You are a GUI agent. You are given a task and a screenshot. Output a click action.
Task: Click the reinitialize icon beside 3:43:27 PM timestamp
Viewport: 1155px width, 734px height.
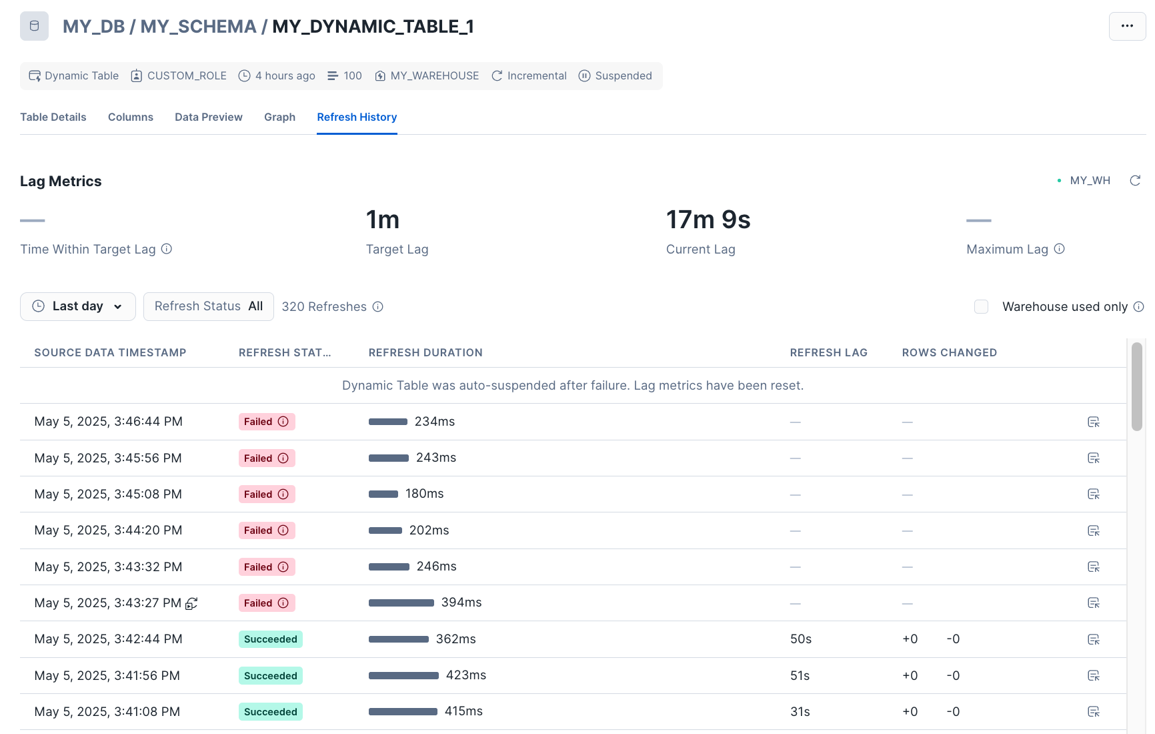click(191, 603)
